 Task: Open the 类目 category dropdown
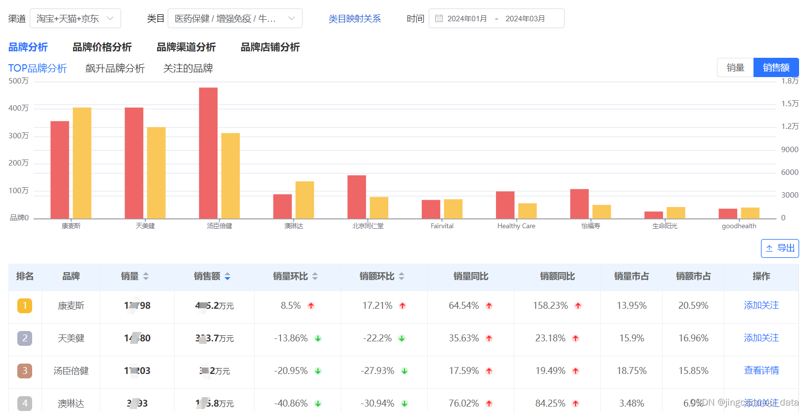pyautogui.click(x=235, y=18)
